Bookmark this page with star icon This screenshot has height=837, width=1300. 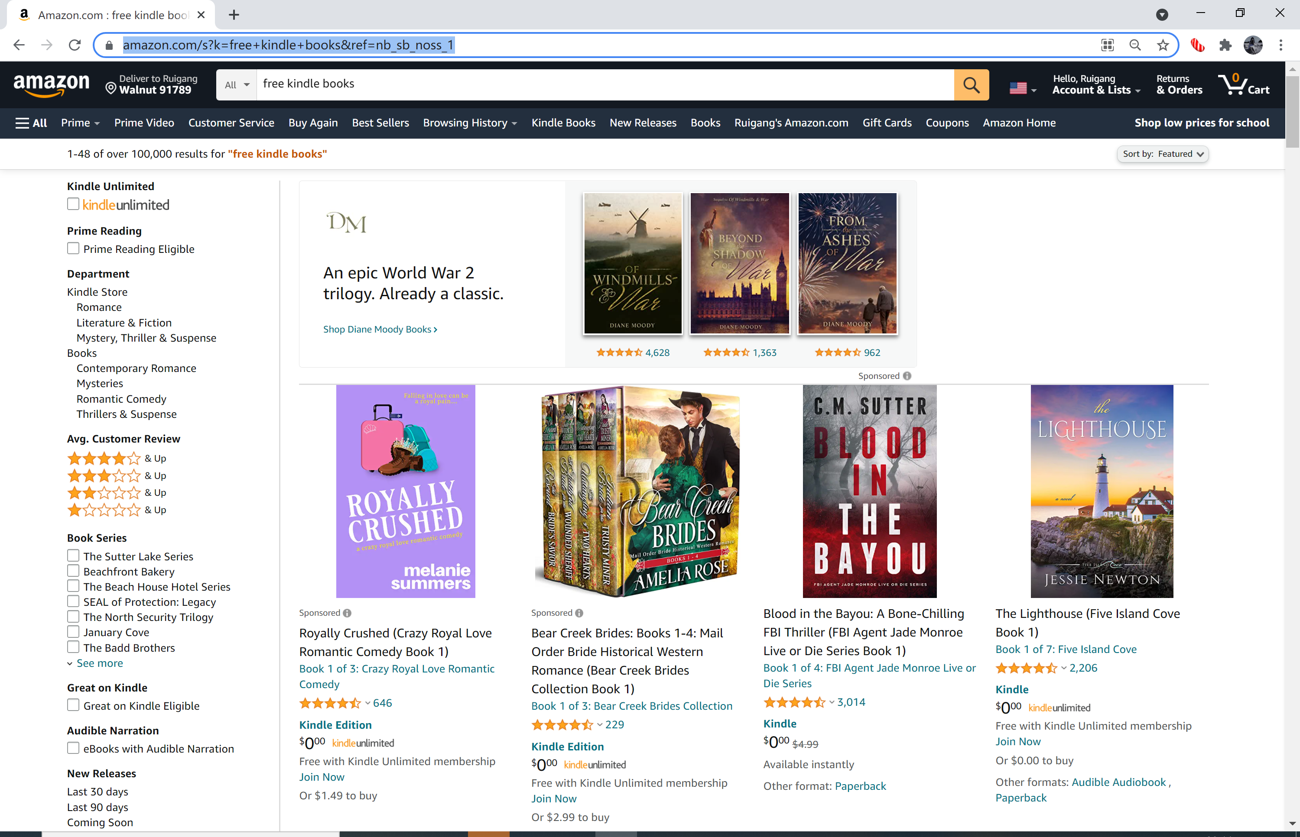point(1163,45)
